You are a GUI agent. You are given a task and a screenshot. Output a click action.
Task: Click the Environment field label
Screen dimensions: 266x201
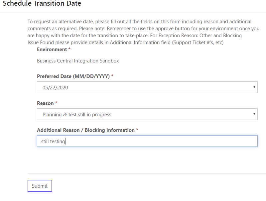coord(52,50)
